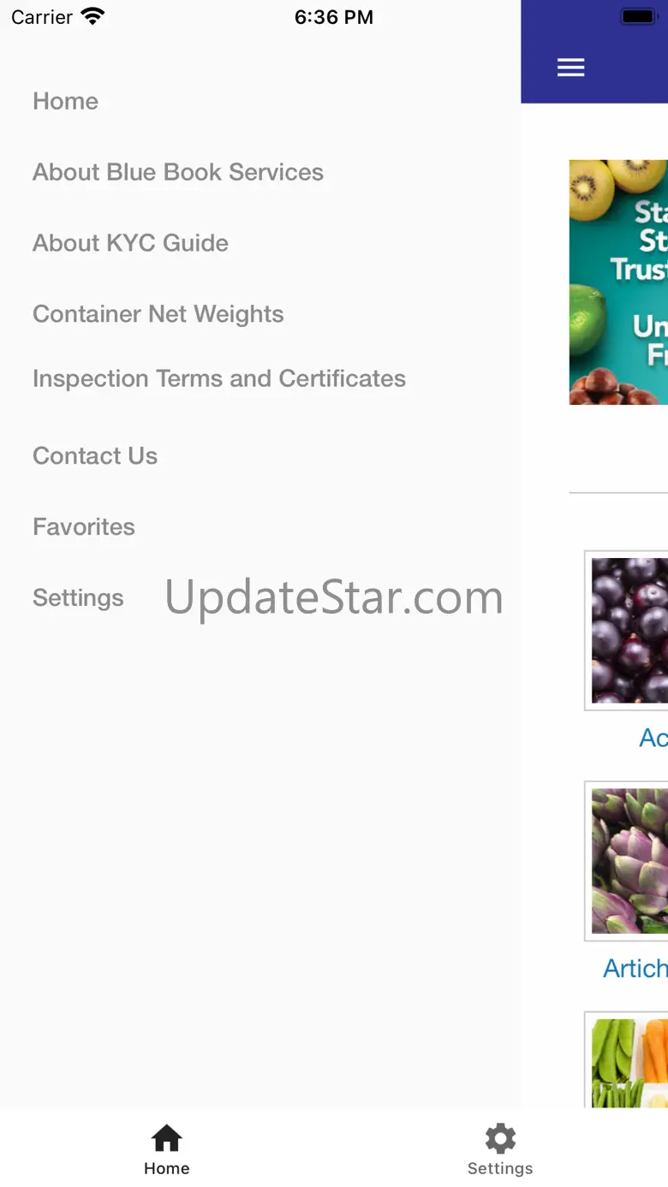Open About Blue Book Services
The image size is (668, 1187).
(x=178, y=172)
